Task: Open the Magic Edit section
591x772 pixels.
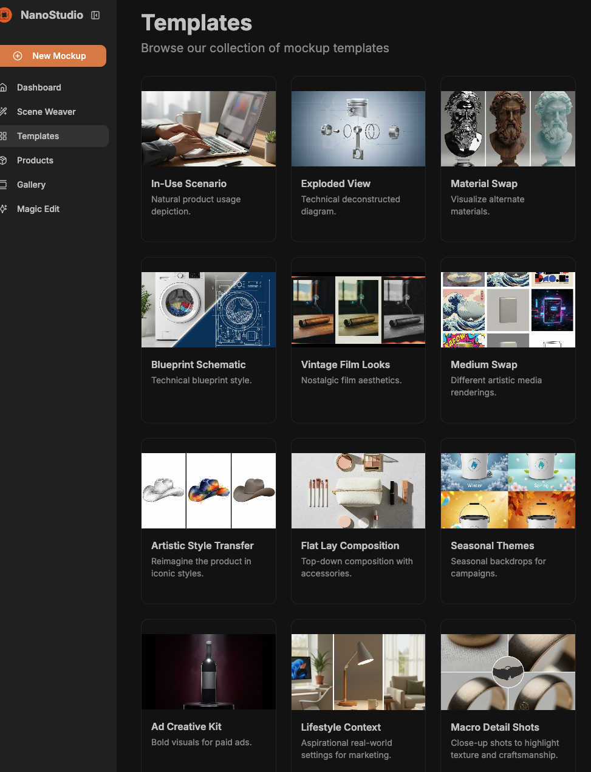Action: 38,209
